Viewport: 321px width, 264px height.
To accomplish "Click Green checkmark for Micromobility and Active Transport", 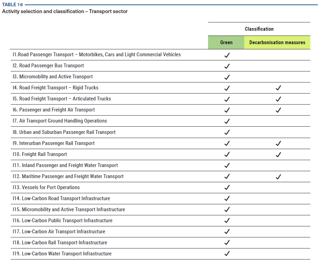I will coord(227,77).
